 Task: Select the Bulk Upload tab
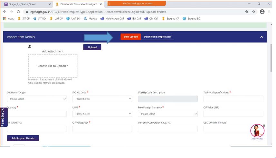tap(131, 37)
